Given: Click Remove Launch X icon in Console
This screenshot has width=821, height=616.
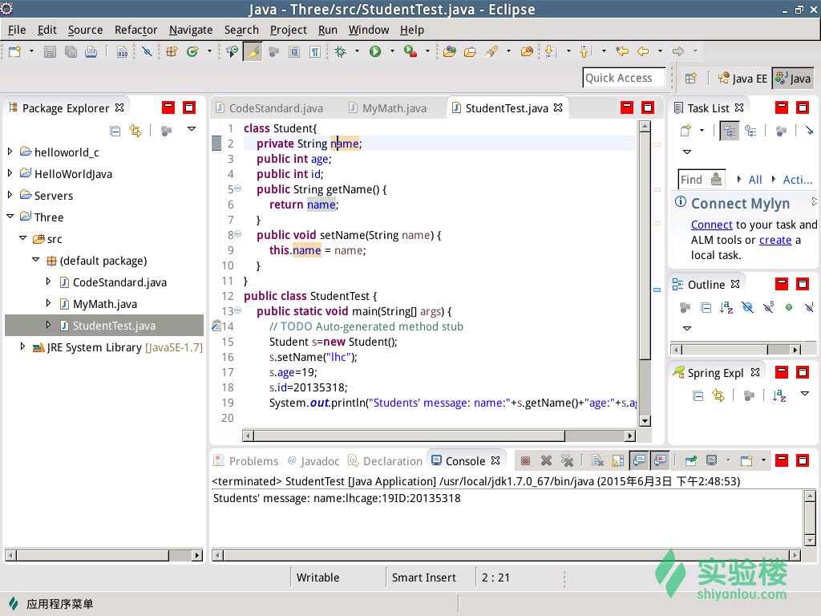Looking at the screenshot, I should (x=546, y=460).
